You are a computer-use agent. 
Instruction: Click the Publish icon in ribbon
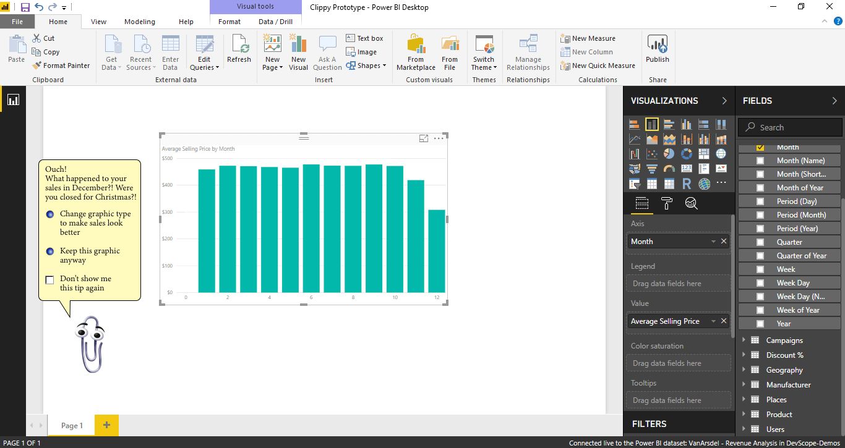[x=657, y=49]
